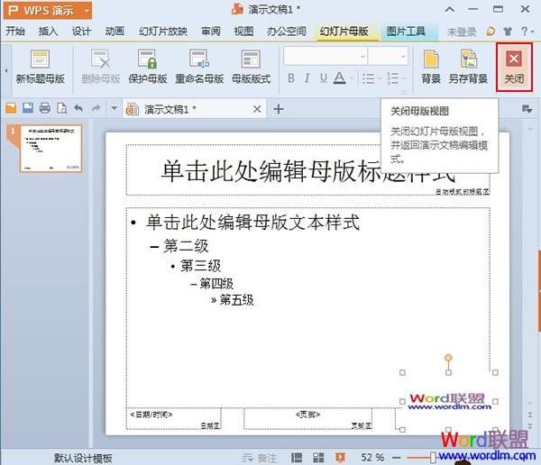
Task: Click the 未登录 login link
Action: [x=462, y=32]
